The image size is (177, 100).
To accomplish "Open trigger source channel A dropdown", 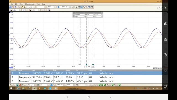I will (x=48, y=85).
